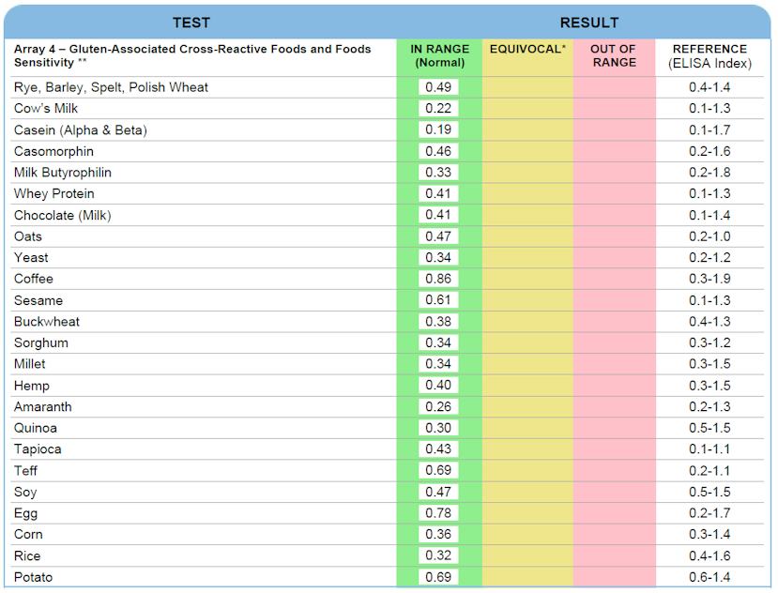Screen dimensions: 778x593
Task: Click the Array 4 Gluten-Associated test title
Action: (x=192, y=55)
